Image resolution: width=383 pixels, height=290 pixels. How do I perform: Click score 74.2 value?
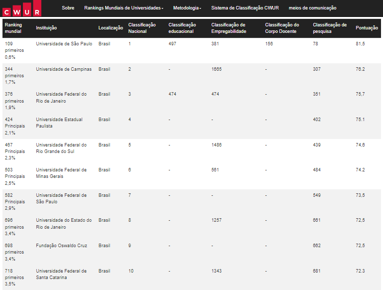[360, 170]
